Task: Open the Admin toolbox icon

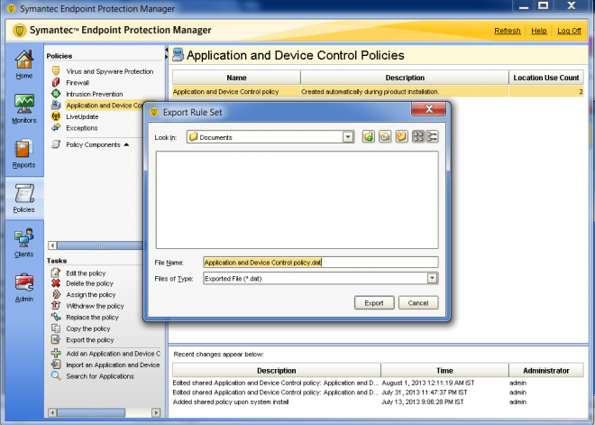Action: click(24, 283)
